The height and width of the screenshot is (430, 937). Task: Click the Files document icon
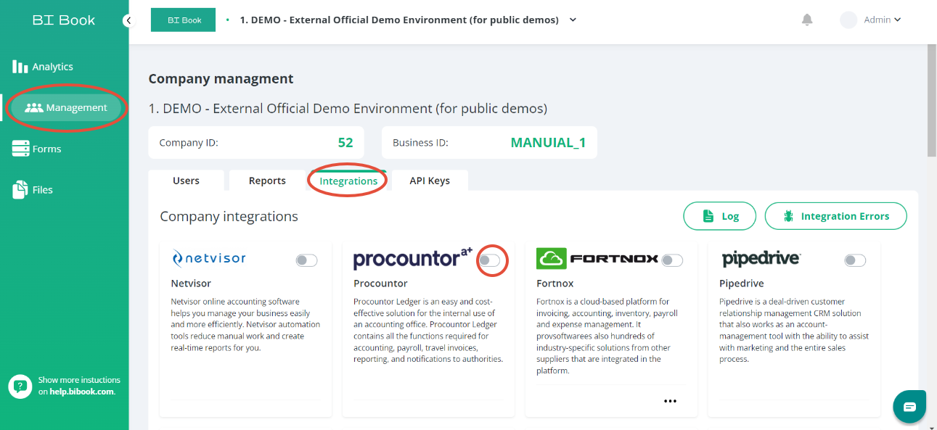[20, 190]
